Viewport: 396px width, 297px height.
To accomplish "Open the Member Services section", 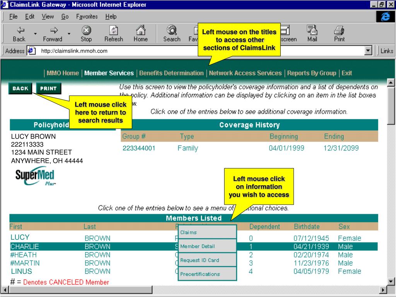I will [109, 73].
